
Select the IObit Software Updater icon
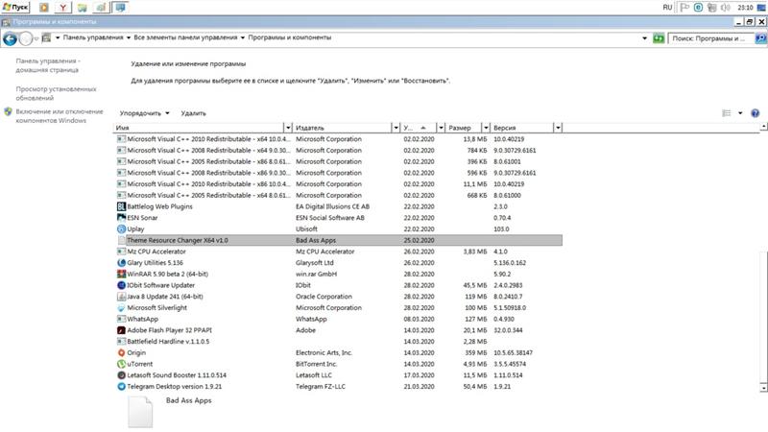coord(122,285)
